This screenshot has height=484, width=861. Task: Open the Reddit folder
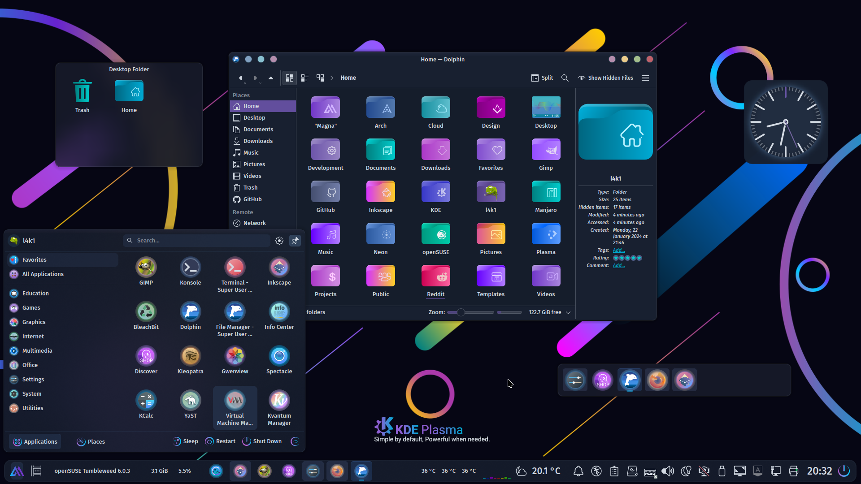coord(435,281)
